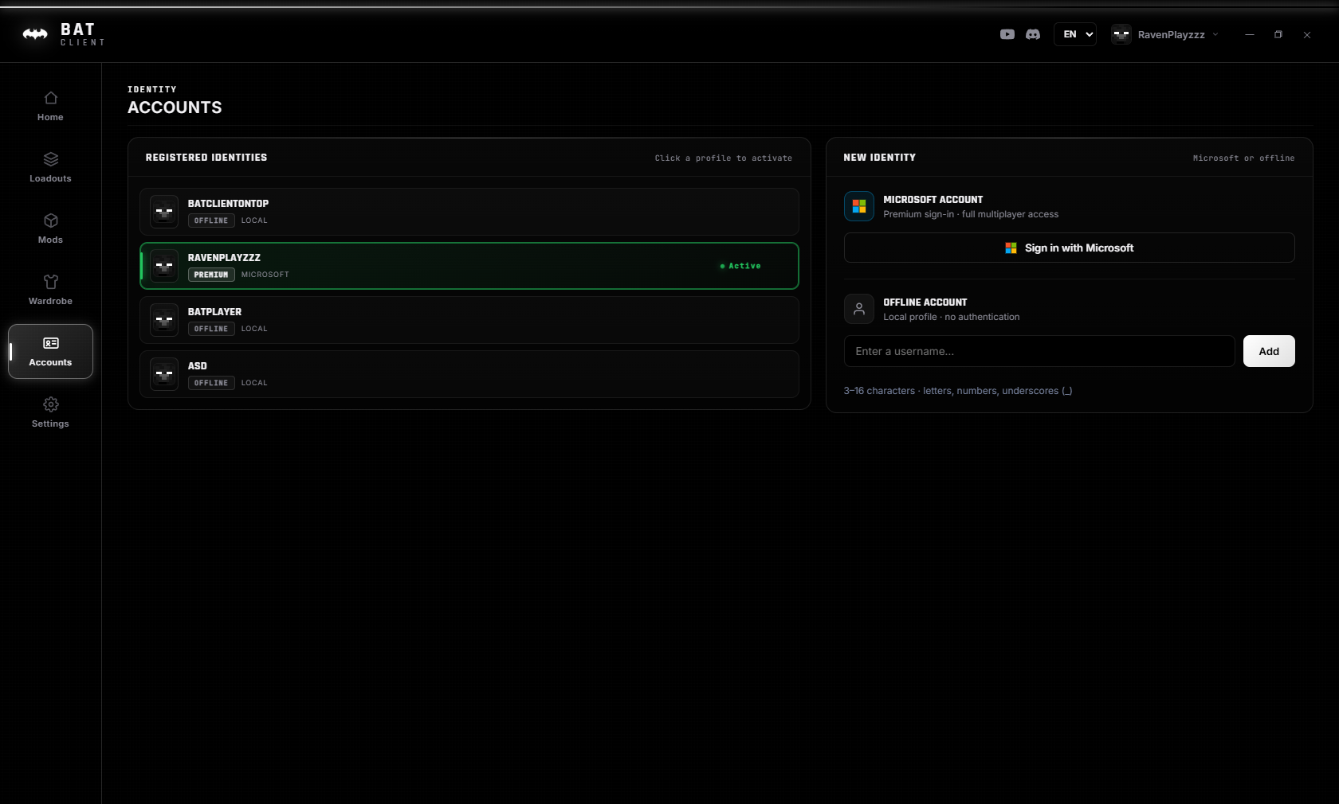Click the Bat Client logo
Image resolution: width=1339 pixels, height=804 pixels.
pyautogui.click(x=64, y=34)
